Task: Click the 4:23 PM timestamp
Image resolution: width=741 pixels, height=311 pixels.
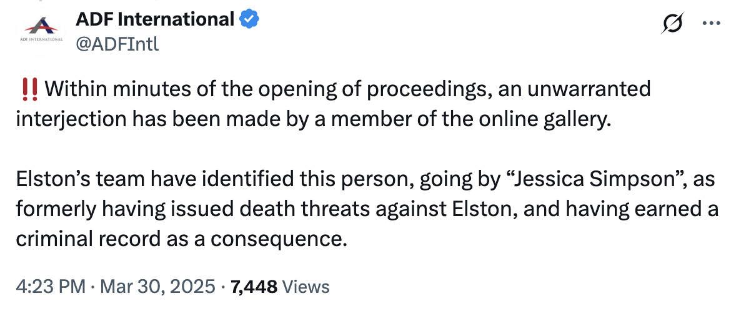Action: click(51, 287)
